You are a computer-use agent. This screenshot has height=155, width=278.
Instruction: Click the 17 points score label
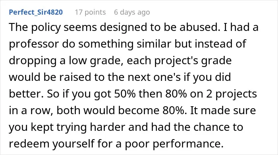(x=90, y=12)
